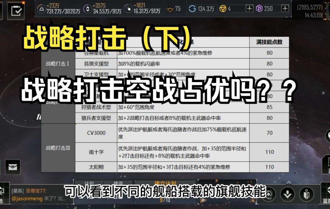This screenshot has width=330, height=209.
Task: Tap the shield circle icon
Action: 306,194
